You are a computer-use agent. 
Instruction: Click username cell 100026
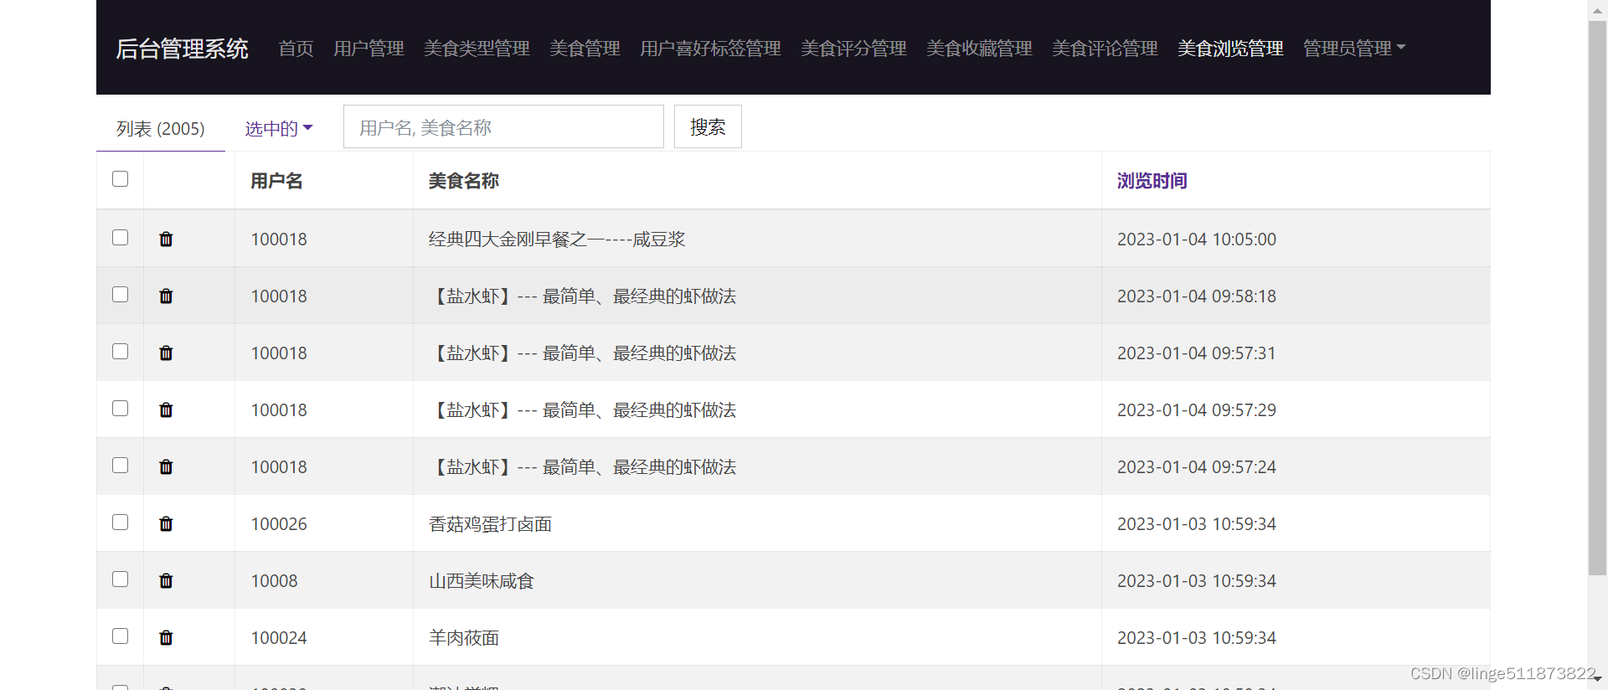(x=279, y=524)
